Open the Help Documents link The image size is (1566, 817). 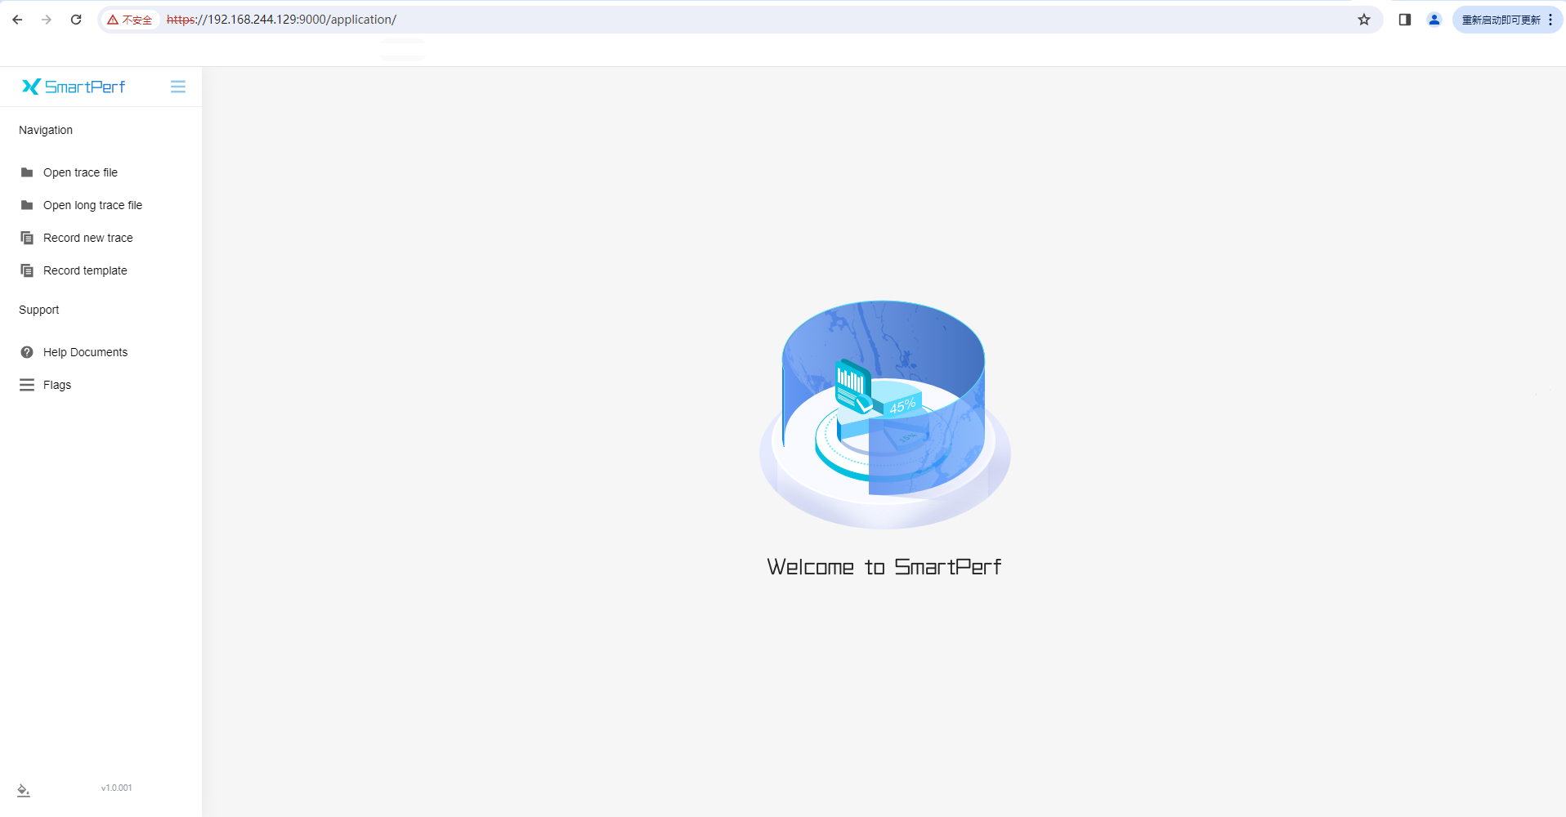pyautogui.click(x=85, y=351)
